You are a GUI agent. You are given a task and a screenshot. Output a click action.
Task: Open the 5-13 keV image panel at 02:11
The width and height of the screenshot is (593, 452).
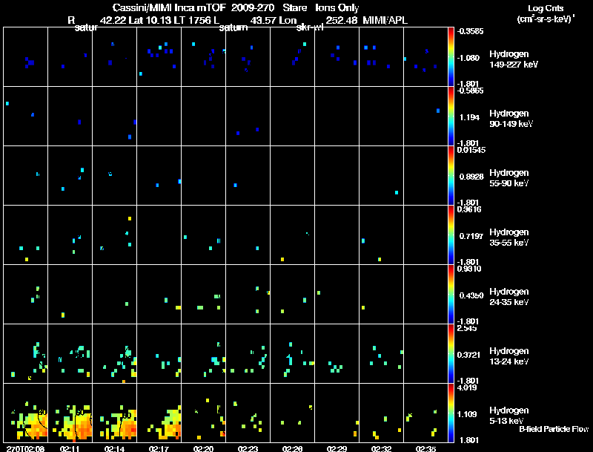70,413
